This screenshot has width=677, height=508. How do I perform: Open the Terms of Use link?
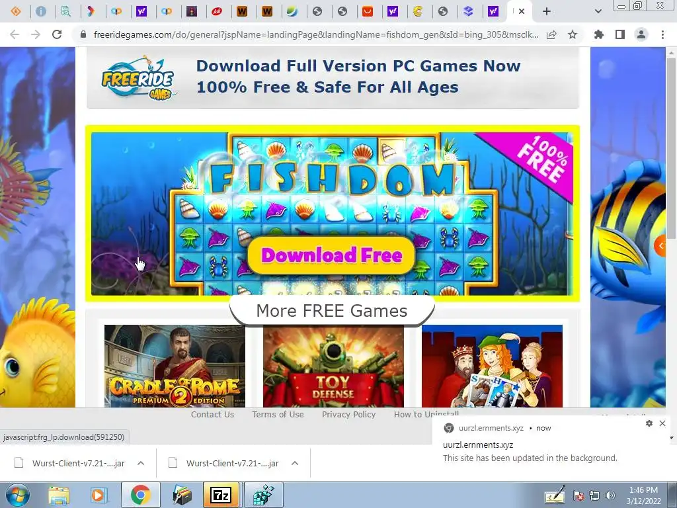coord(278,414)
